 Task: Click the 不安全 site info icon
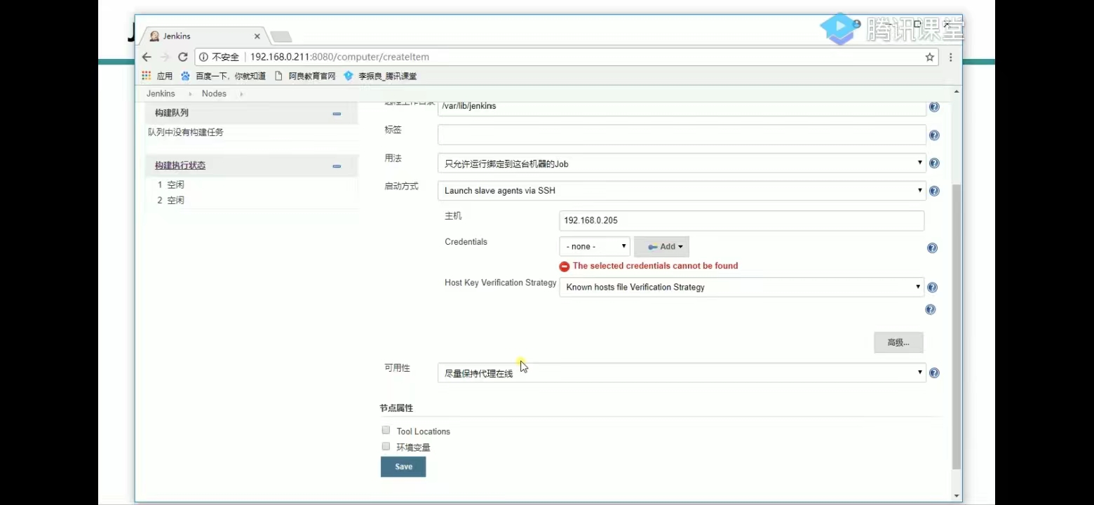pos(203,57)
